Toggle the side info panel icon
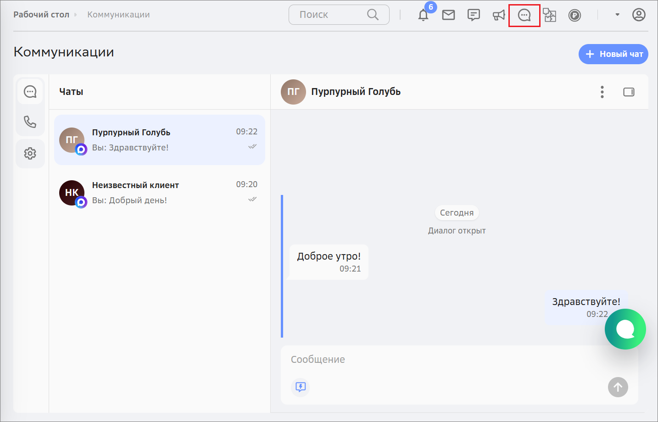Viewport: 658px width, 422px height. click(629, 92)
